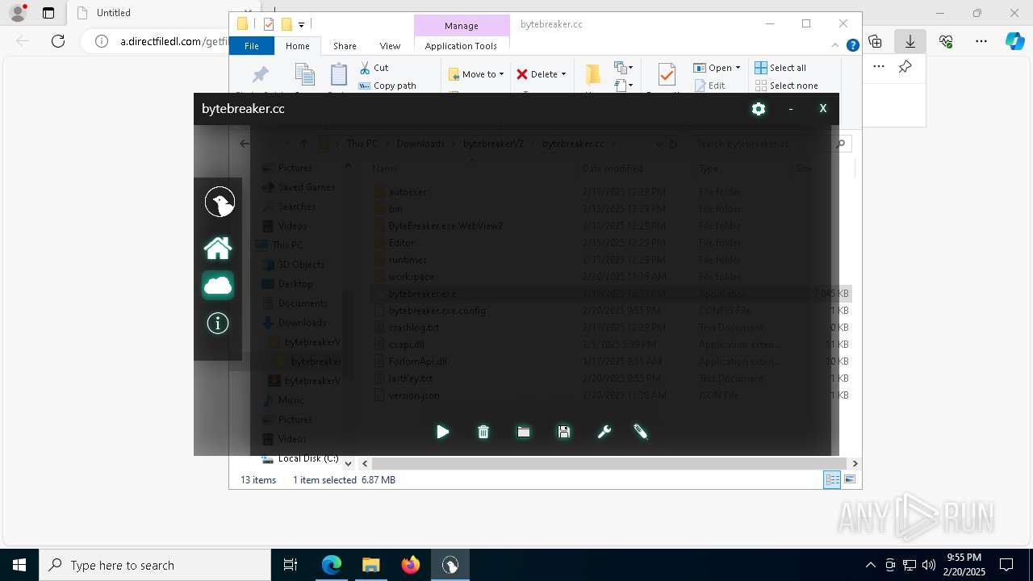
Task: Expand the Delete dropdown arrow
Action: click(x=563, y=74)
